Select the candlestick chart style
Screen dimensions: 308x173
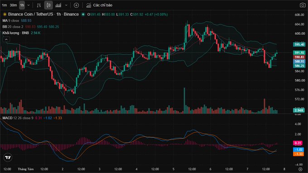(x=48, y=5)
